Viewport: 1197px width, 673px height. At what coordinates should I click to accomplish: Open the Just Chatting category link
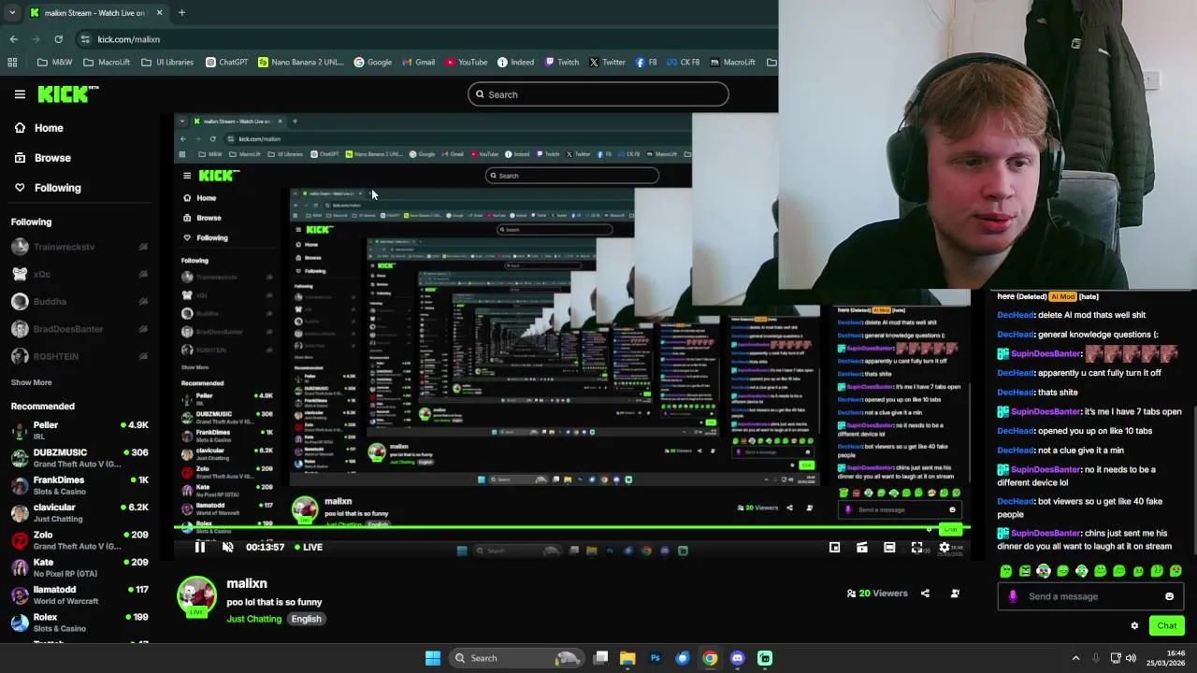point(253,619)
